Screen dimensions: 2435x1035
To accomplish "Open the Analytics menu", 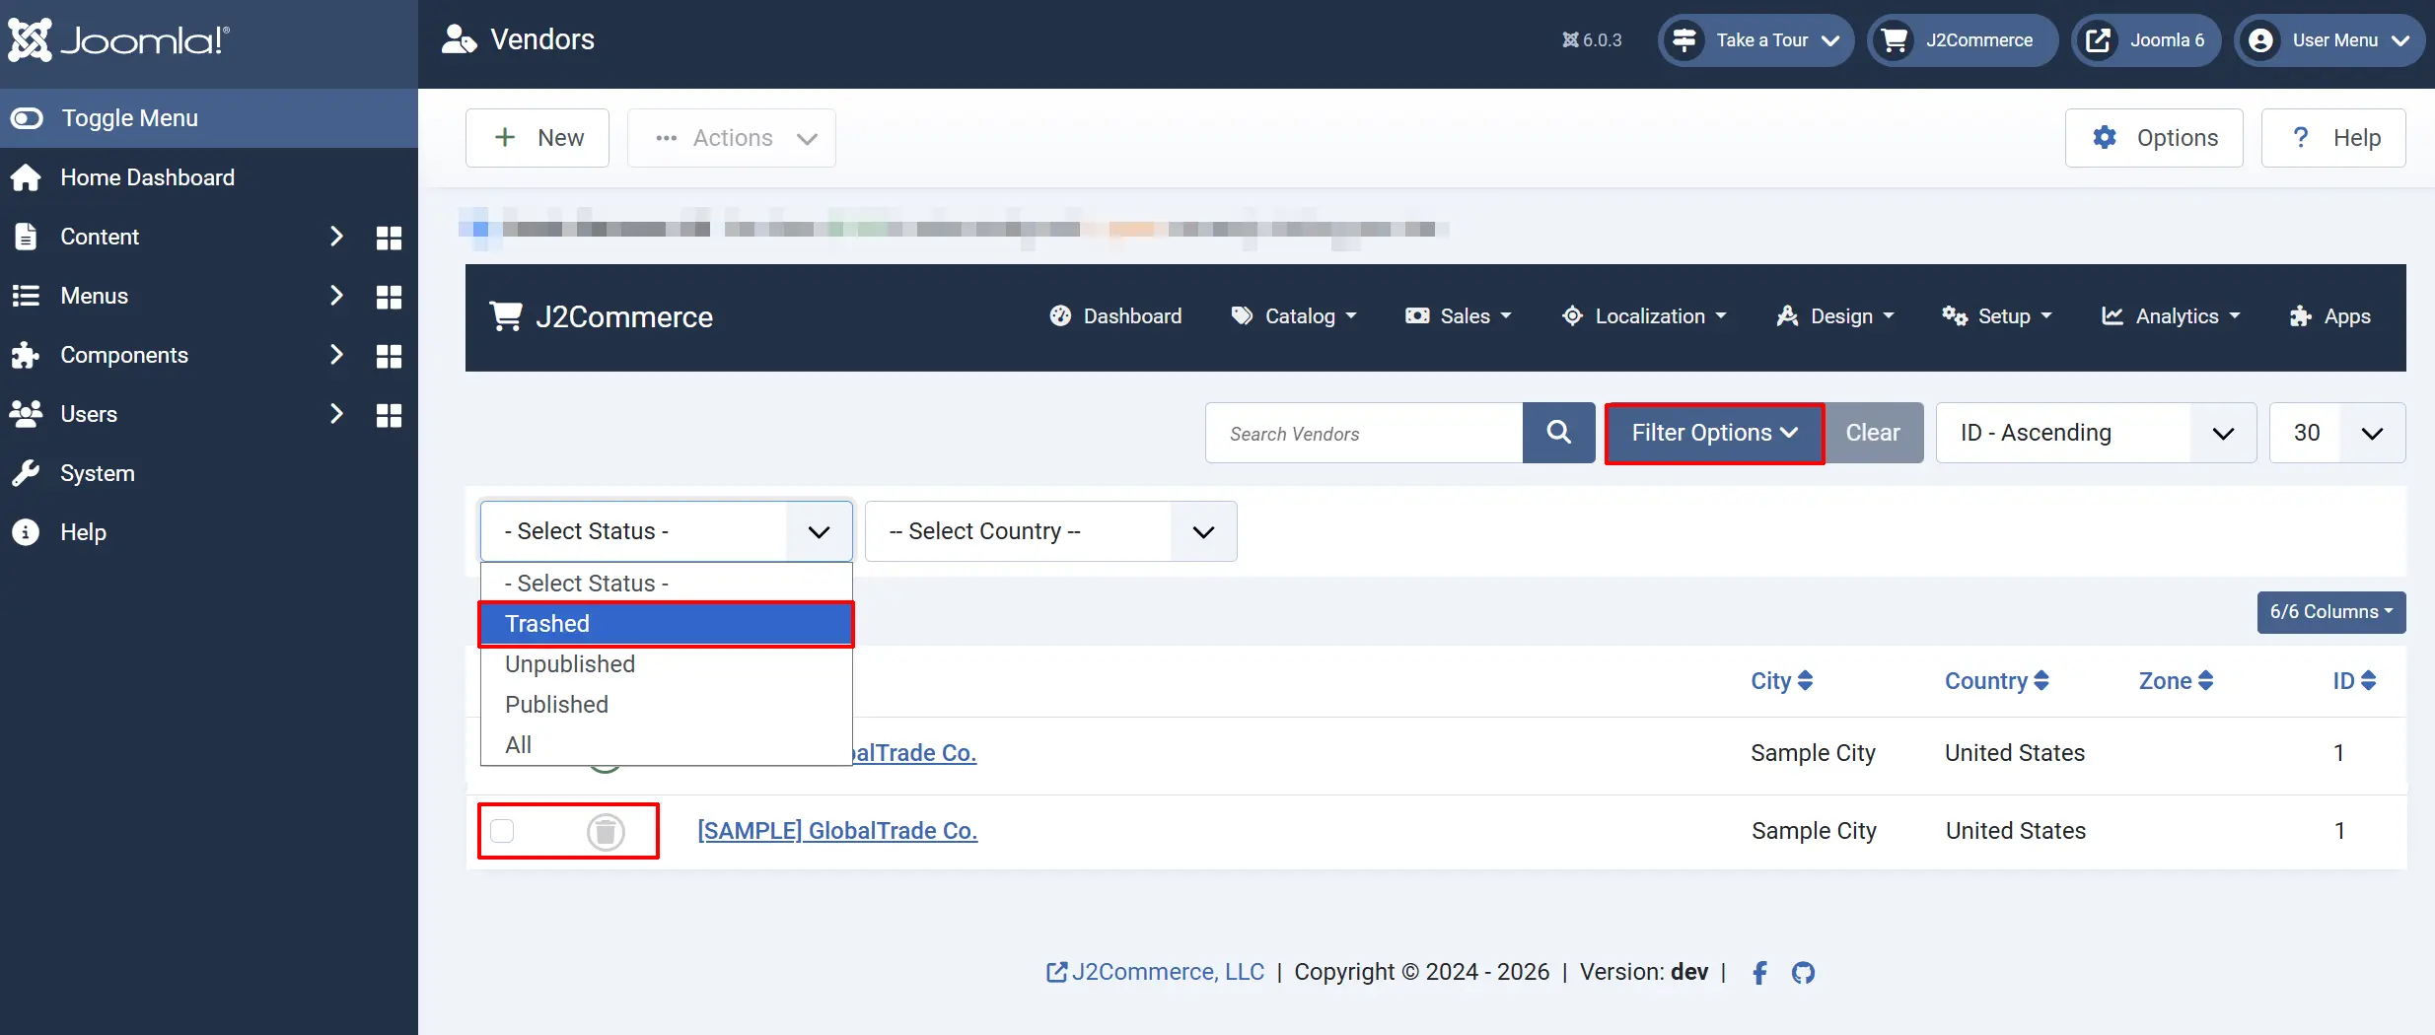I will (x=2171, y=316).
